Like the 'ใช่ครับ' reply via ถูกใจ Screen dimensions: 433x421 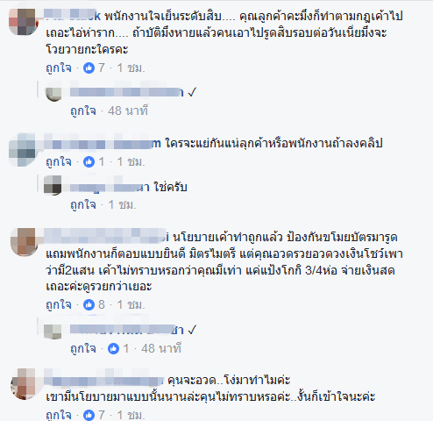(83, 205)
